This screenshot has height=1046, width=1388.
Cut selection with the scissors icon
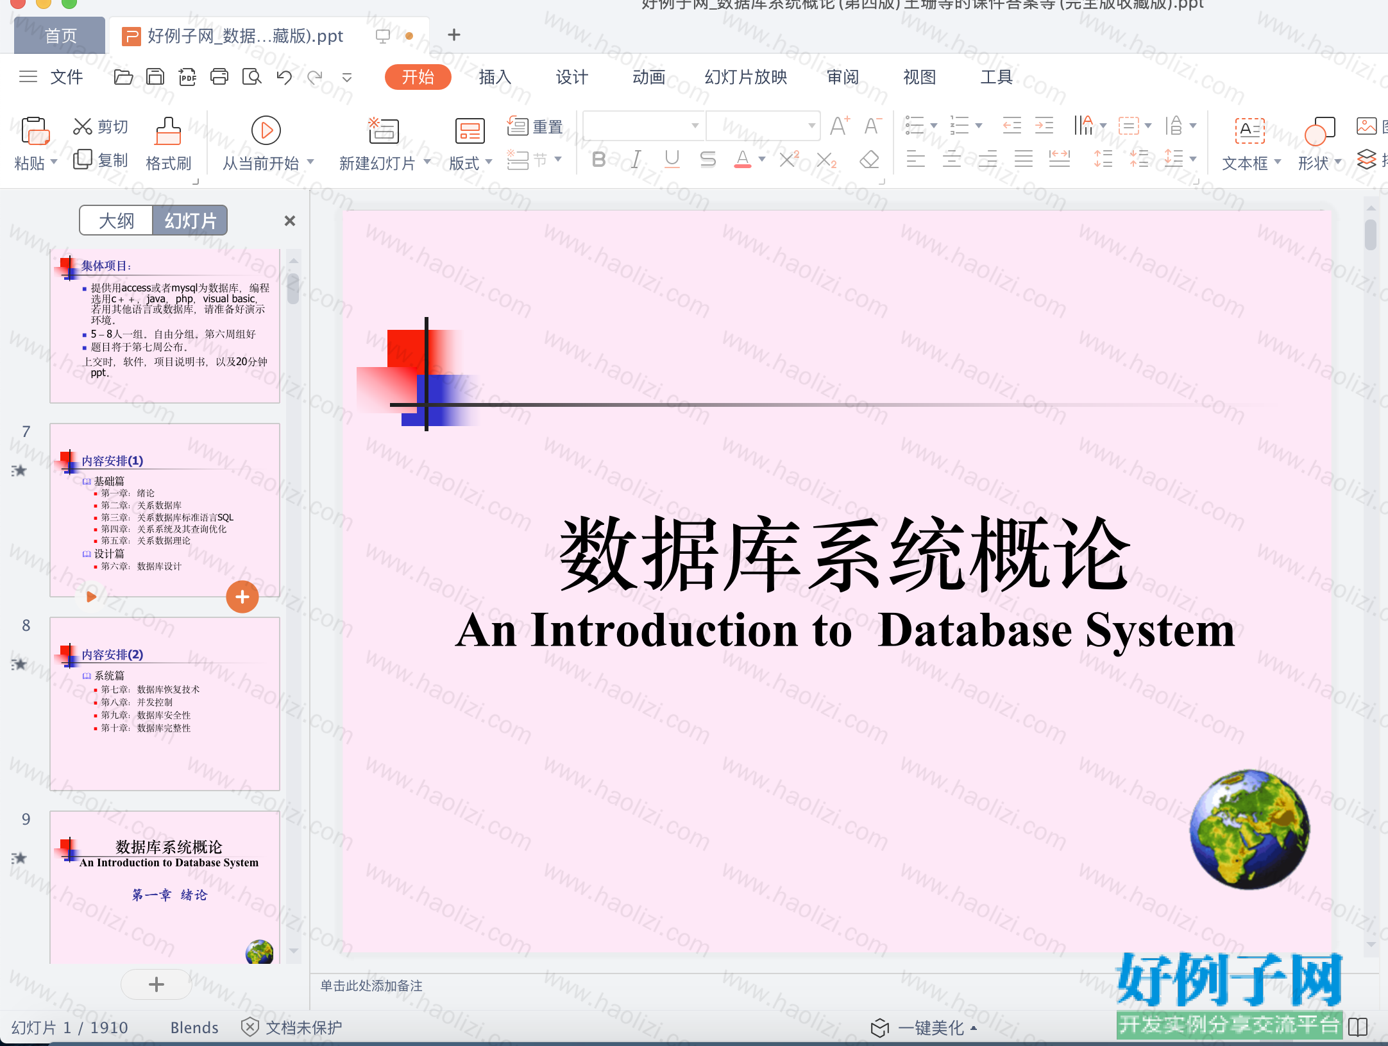[83, 126]
